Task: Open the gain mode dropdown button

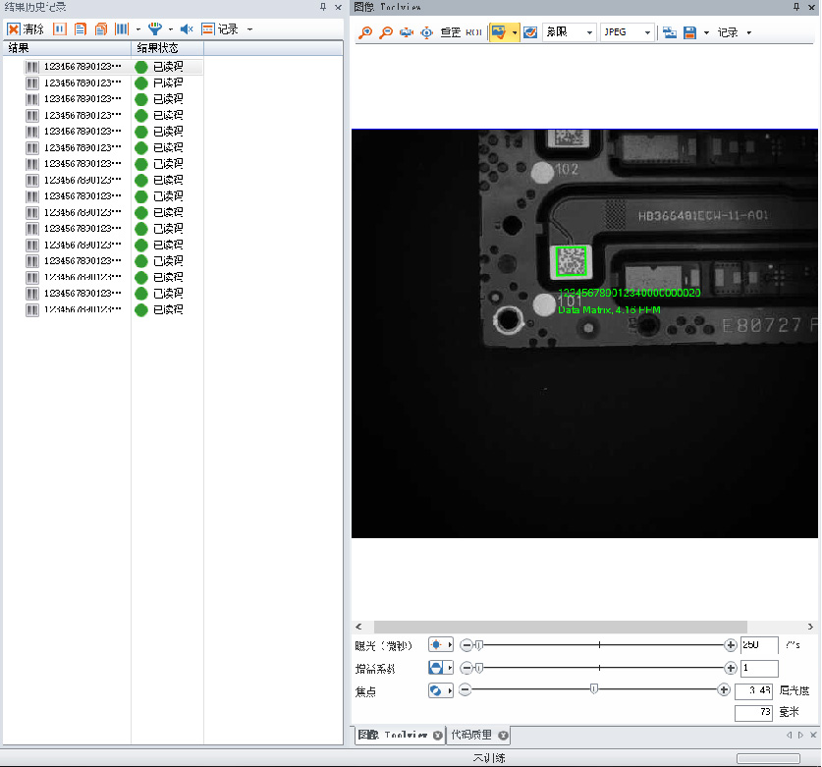Action: pos(440,668)
